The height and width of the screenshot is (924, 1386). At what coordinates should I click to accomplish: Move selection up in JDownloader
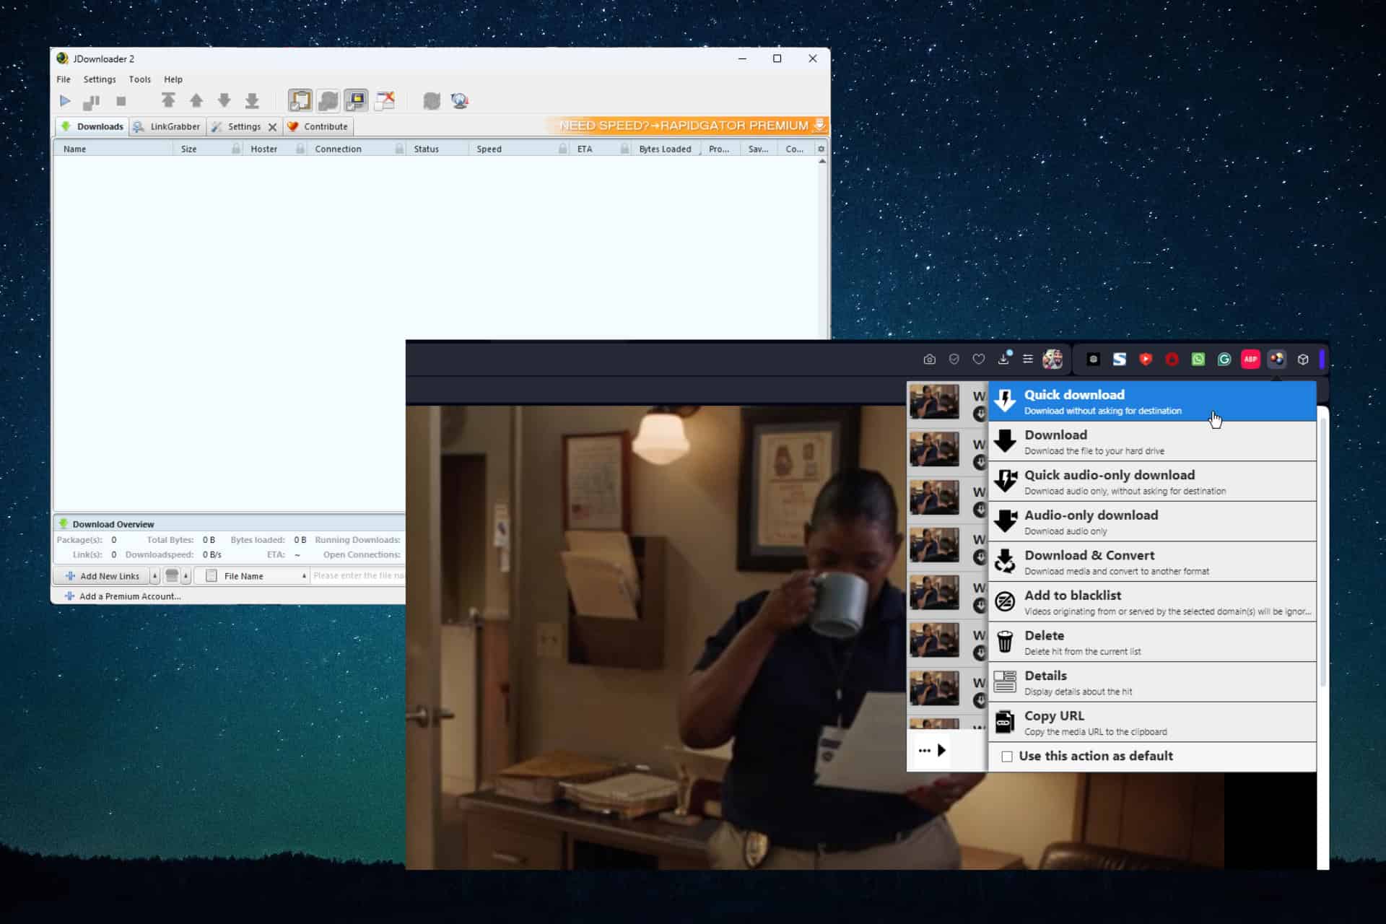(x=196, y=100)
